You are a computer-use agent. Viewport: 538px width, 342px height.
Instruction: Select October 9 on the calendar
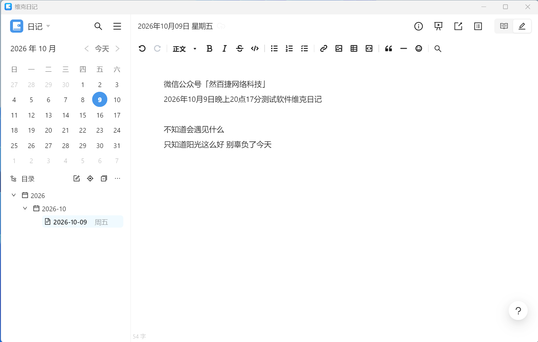100,100
